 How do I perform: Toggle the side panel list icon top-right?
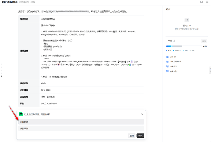(x=207, y=2)
